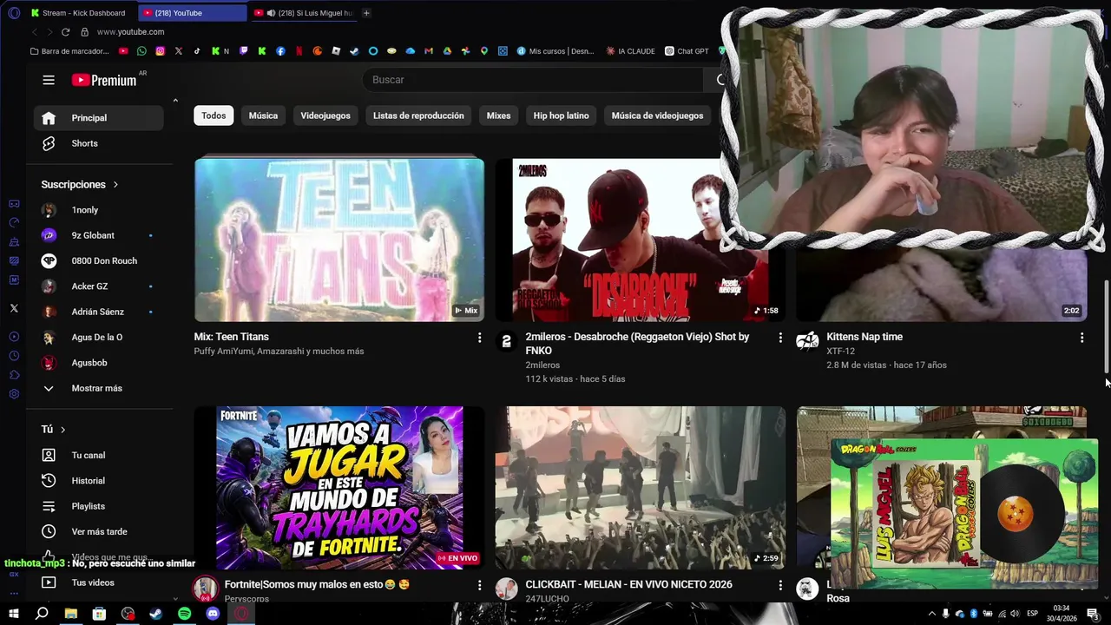This screenshot has width=1111, height=625.
Task: Open IA CLAUDE bookmark
Action: coord(631,51)
